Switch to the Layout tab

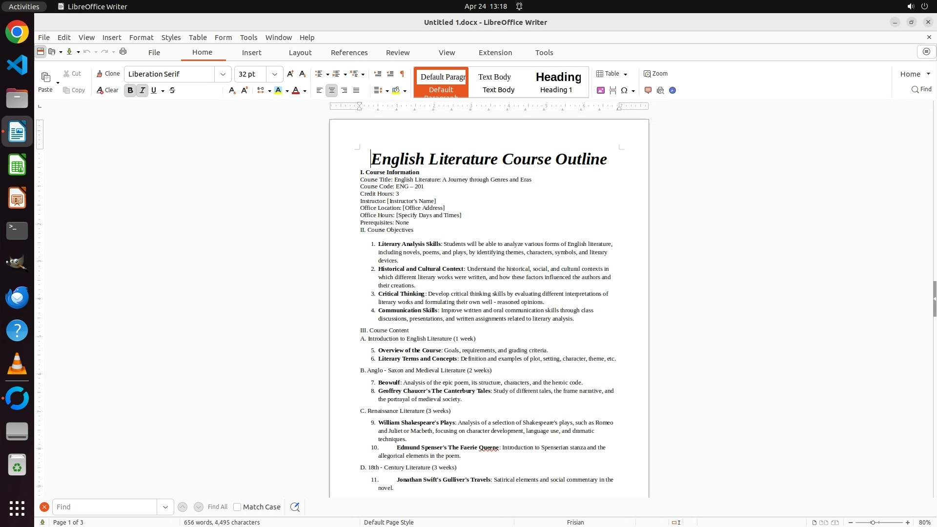click(300, 53)
